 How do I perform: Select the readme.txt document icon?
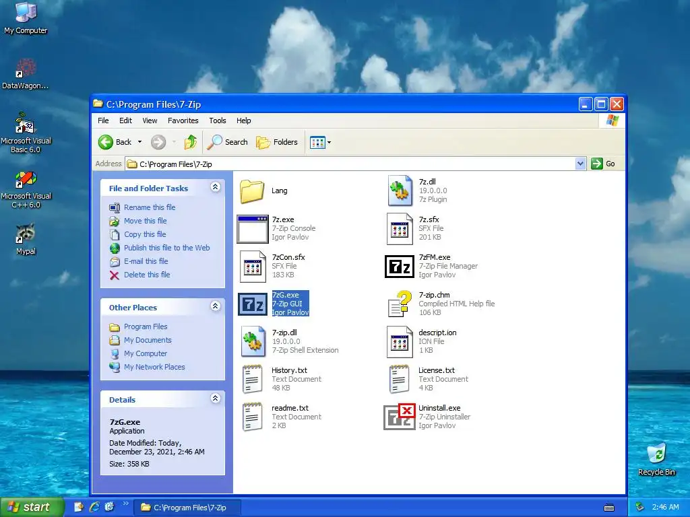pos(252,417)
